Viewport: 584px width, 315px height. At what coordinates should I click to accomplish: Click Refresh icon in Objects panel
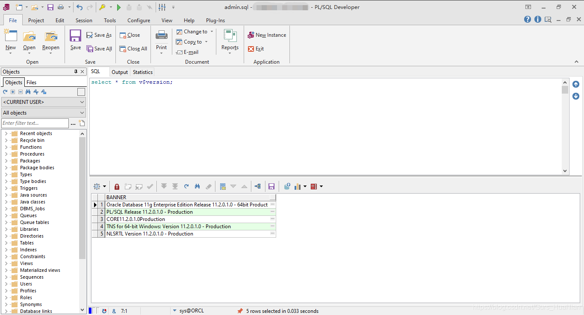[x=5, y=92]
